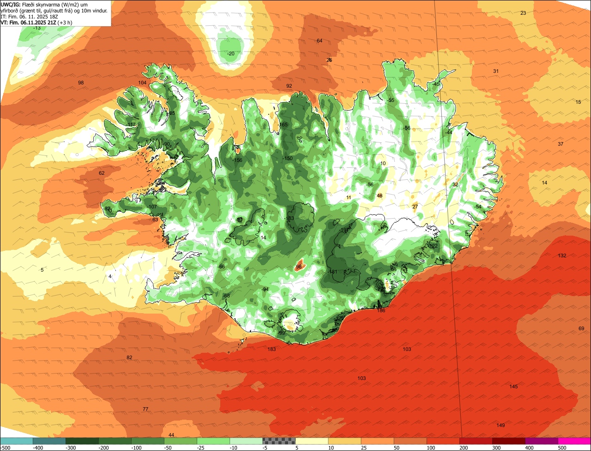Click the yellow-orange swatch between 10 and 25
591x451 pixels.
tap(344, 441)
